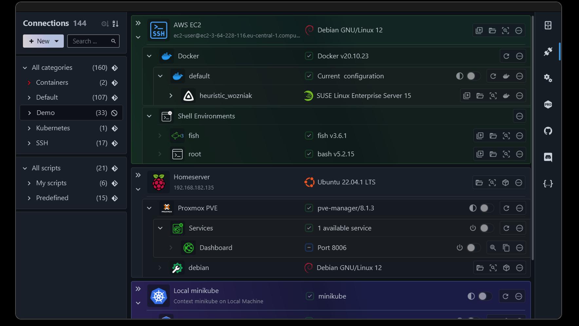Toggle the Local minikube switch

[x=485, y=296]
